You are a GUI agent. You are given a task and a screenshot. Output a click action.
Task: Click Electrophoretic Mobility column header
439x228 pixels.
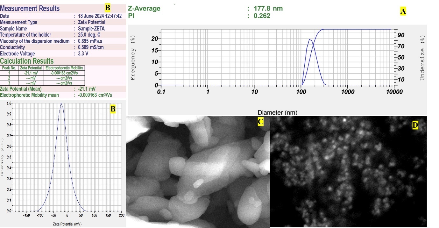(64, 68)
